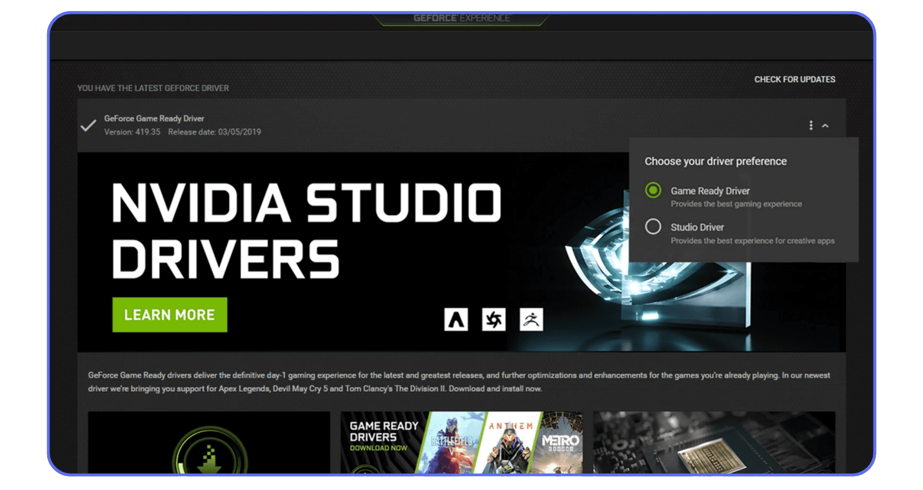This screenshot has width=923, height=490.
Task: Click the ZBrush figure icon on the banner
Action: (531, 319)
